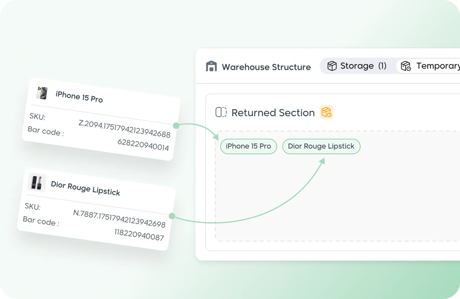Click the orange returned package badge

point(327,112)
